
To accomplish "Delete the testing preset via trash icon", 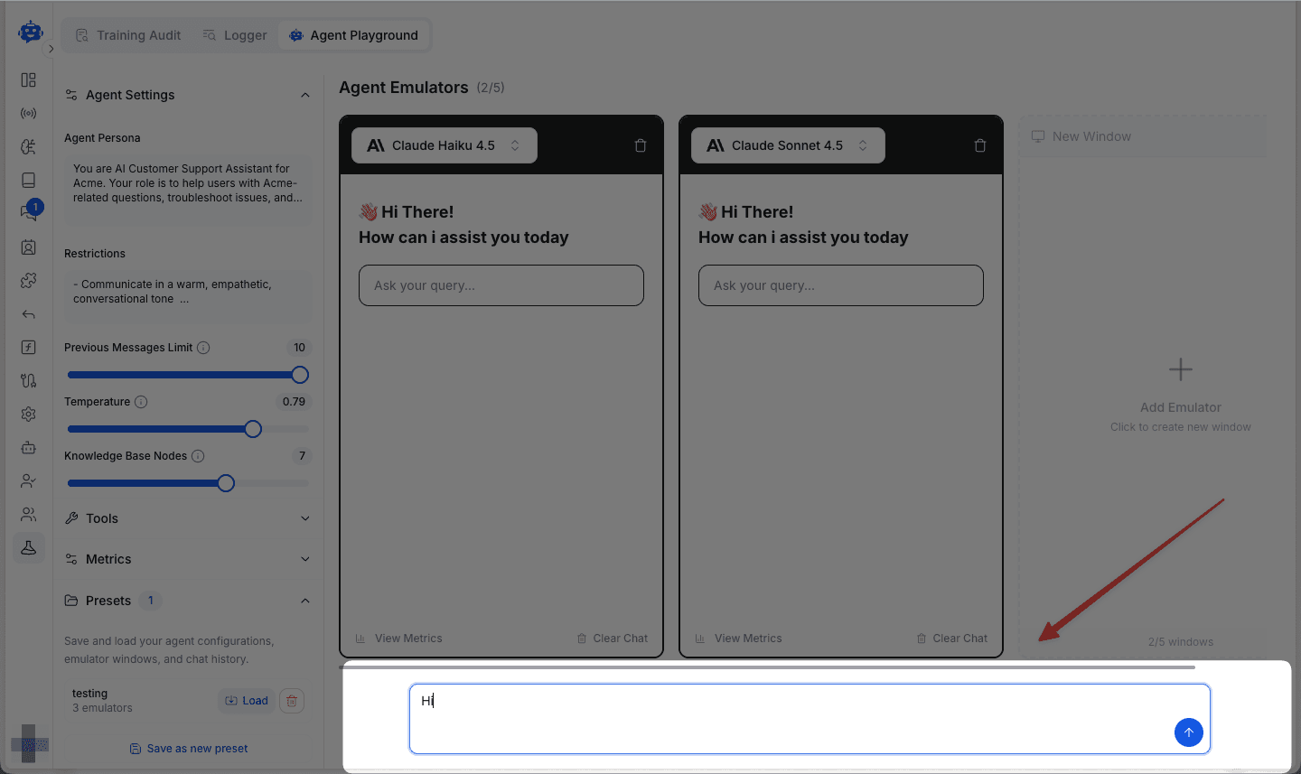I will click(x=292, y=701).
